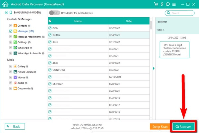Toggle the select-all checkbox in Name header
Image resolution: width=199 pixels, height=133 pixels.
pos(50,21)
